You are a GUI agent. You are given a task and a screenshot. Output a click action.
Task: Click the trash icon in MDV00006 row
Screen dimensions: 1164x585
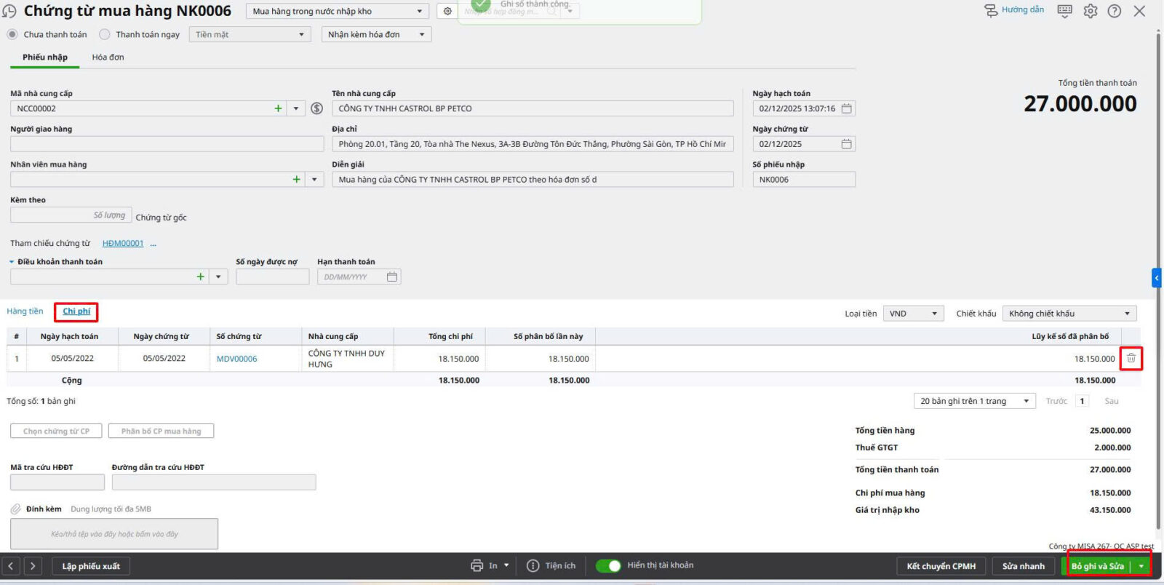pos(1131,358)
